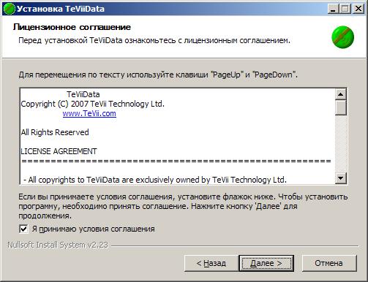Click the green TeViiData icon in title bar
Screen dimensions: 368x282
point(10,9)
